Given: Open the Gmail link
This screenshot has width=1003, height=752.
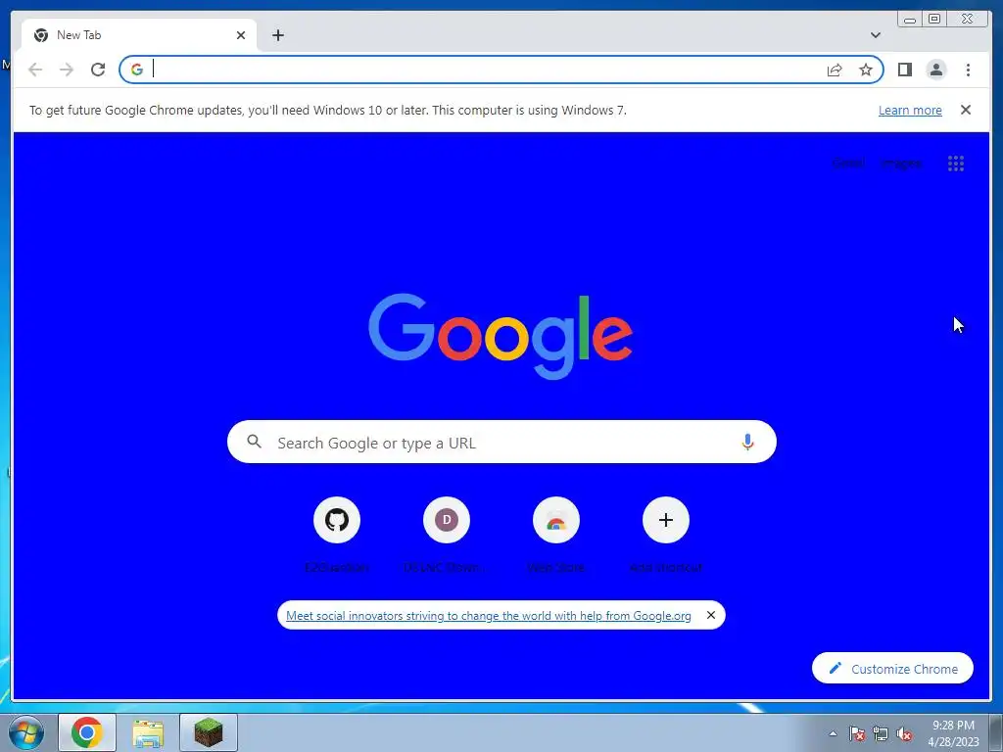Looking at the screenshot, I should click(848, 164).
